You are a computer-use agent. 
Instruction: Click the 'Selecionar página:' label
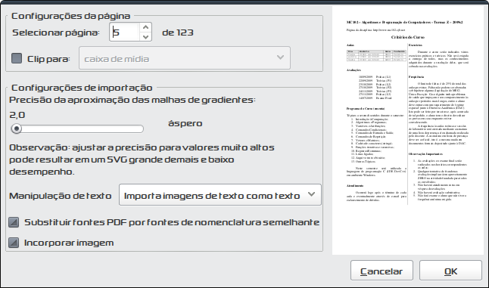point(56,33)
